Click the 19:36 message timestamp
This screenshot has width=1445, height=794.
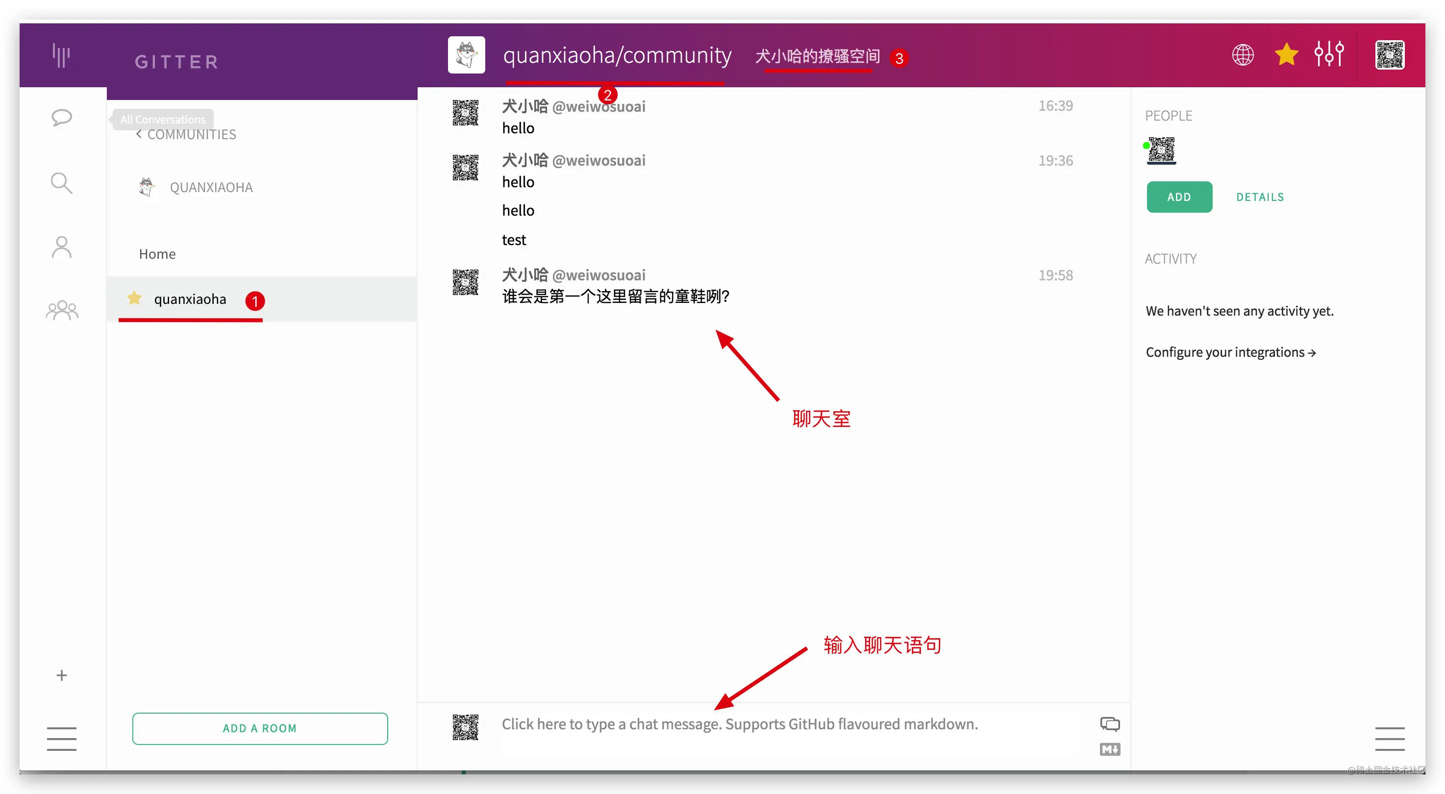[x=1055, y=161]
